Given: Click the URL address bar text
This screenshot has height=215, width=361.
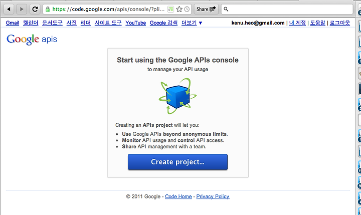Looking at the screenshot, I should 108,9.
